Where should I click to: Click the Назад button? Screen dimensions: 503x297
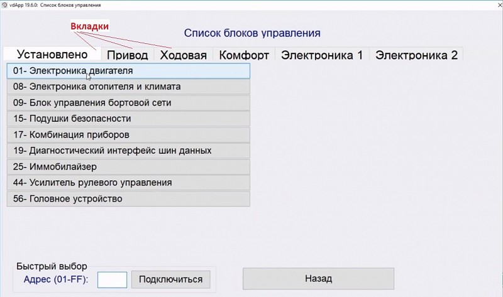click(318, 279)
